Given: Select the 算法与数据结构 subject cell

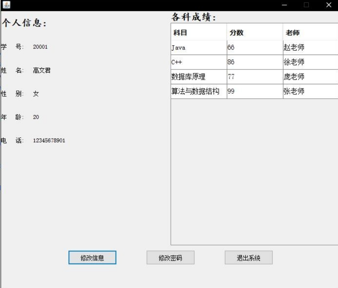Looking at the screenshot, I should pyautogui.click(x=199, y=91).
